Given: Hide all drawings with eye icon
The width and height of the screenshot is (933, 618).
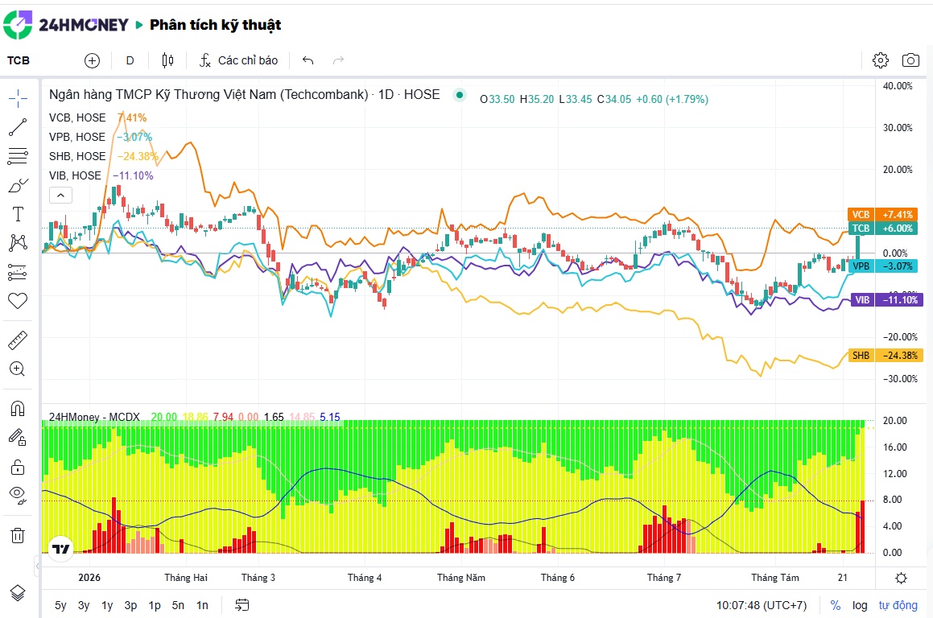Looking at the screenshot, I should (x=18, y=495).
